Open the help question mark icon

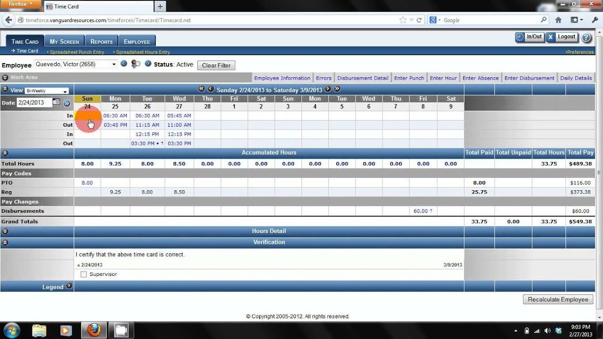pyautogui.click(x=586, y=38)
